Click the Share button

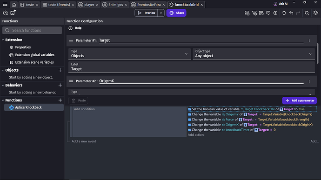(x=176, y=13)
